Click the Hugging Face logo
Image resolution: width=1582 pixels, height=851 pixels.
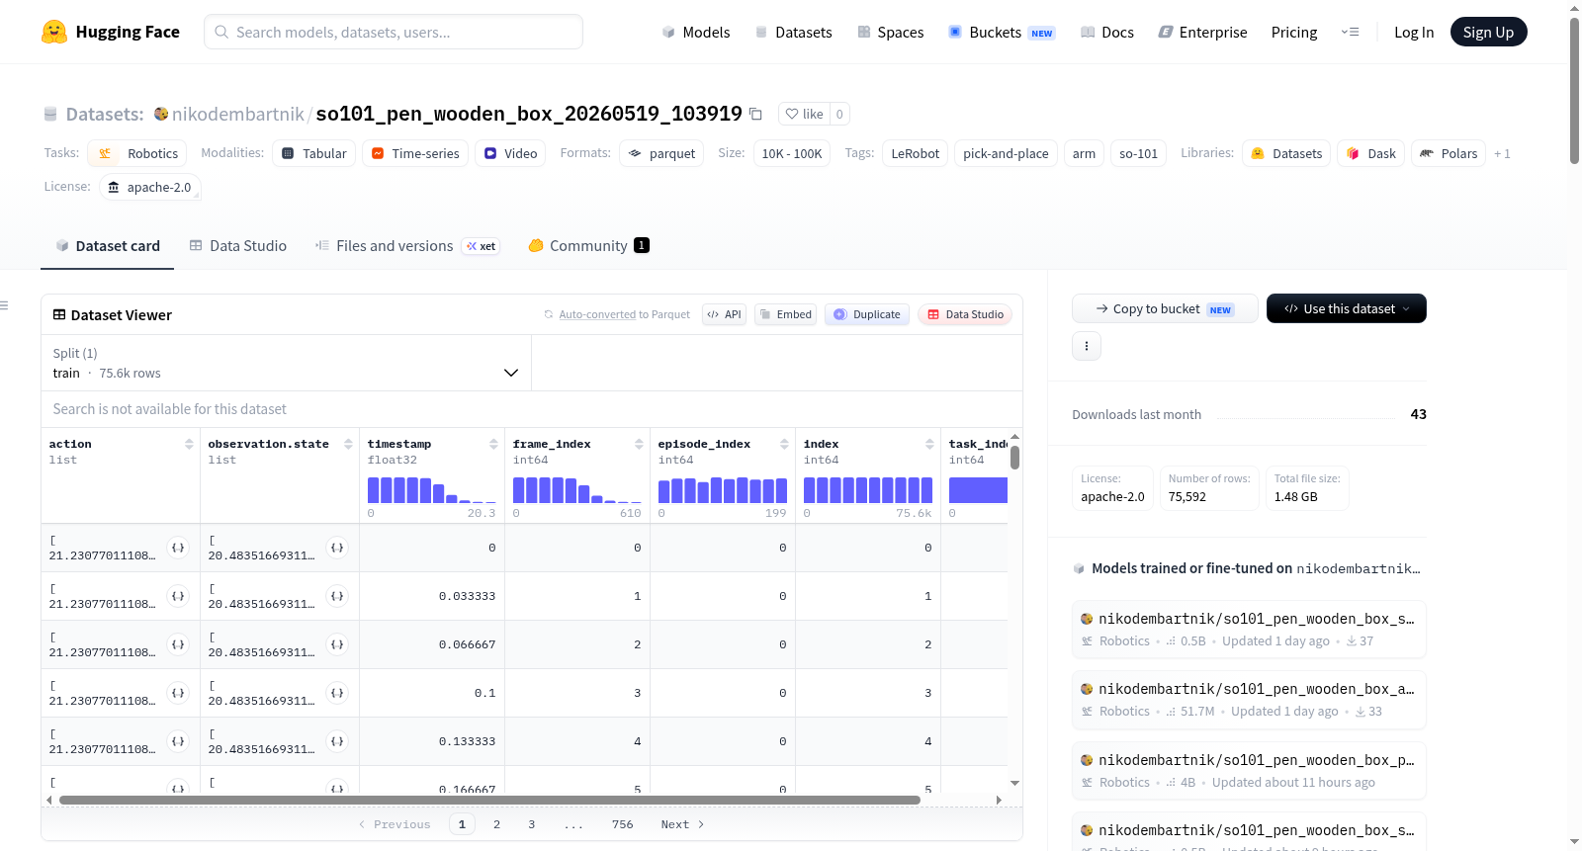(111, 32)
